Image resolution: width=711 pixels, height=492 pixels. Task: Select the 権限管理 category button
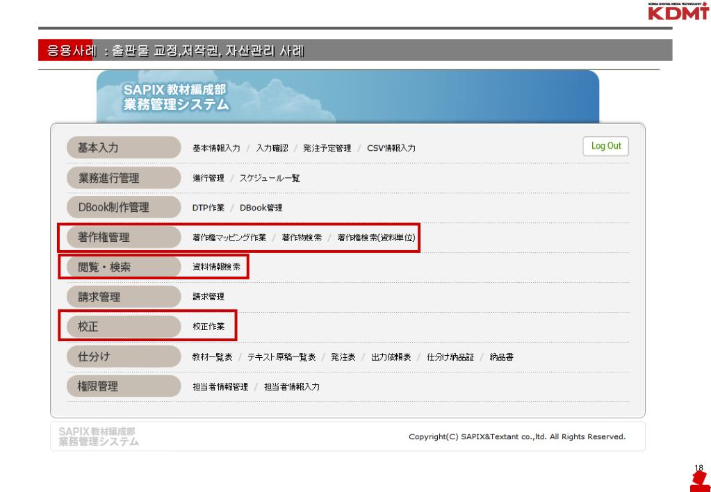click(x=124, y=386)
